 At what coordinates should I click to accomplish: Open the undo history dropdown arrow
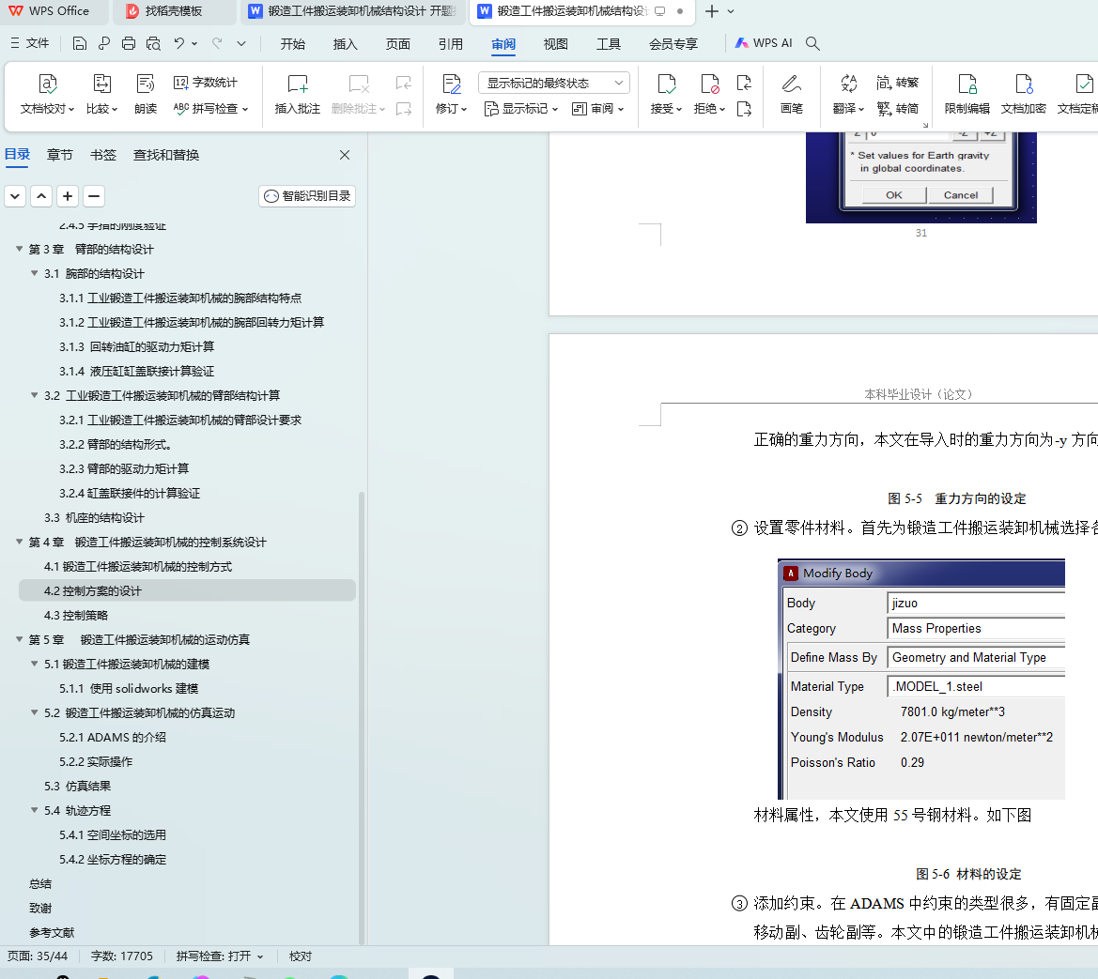[x=194, y=43]
